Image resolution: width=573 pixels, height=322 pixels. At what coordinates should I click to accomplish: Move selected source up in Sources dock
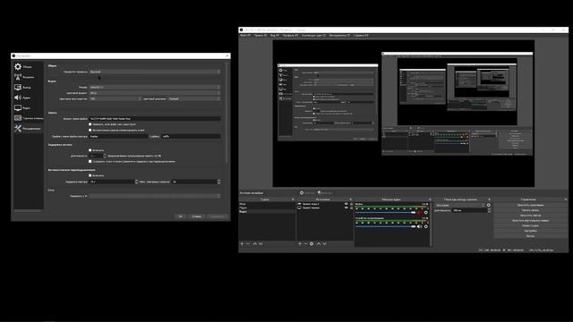point(319,243)
